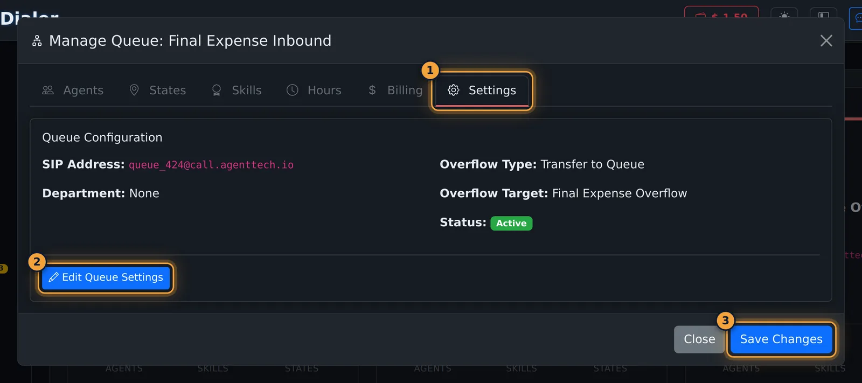Click the Overflow Target value Final Expense Overflow
This screenshot has width=862, height=383.
[x=620, y=193]
